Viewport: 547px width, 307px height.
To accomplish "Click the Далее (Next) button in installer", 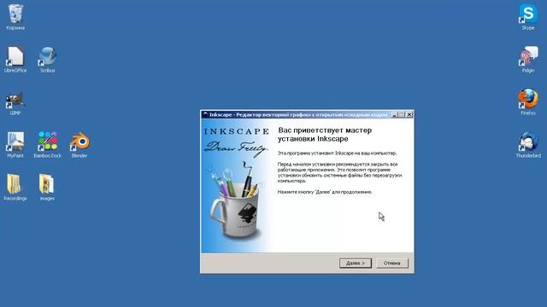I will click(x=356, y=264).
